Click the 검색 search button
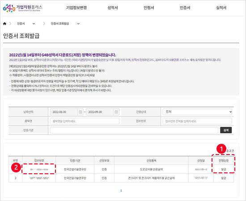Viewport: 246px width, 201px height. (226, 130)
